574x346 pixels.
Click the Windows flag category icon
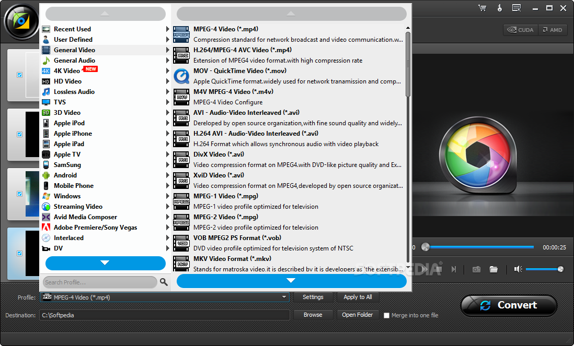click(46, 196)
